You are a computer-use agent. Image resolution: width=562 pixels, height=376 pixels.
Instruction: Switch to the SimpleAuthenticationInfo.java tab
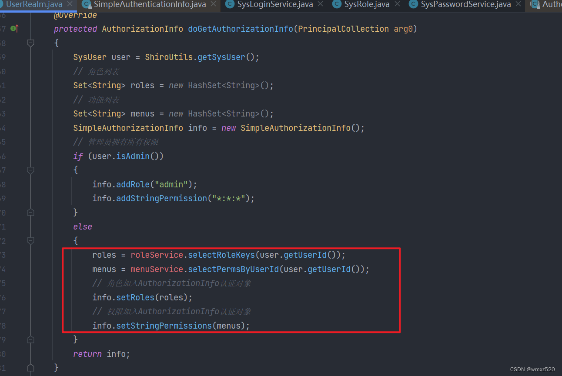coord(150,4)
